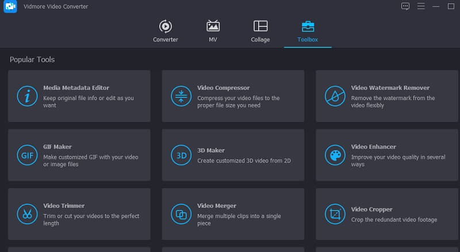Click the GIF Maker icon

26,155
